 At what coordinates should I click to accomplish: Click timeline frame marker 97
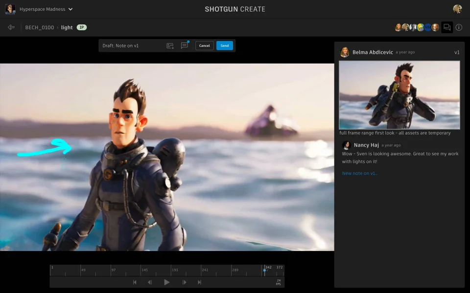[x=113, y=270]
